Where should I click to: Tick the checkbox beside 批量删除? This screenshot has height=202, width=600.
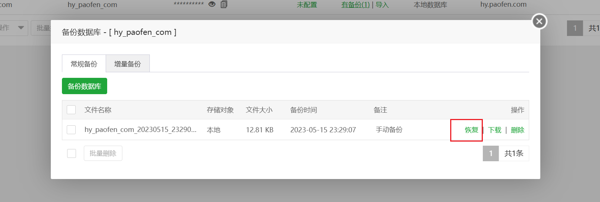pos(72,153)
